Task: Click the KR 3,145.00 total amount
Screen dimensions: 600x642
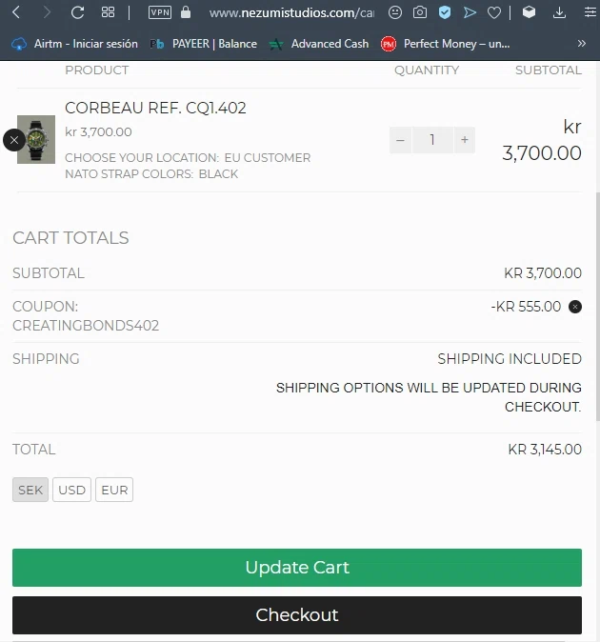Action: 545,450
